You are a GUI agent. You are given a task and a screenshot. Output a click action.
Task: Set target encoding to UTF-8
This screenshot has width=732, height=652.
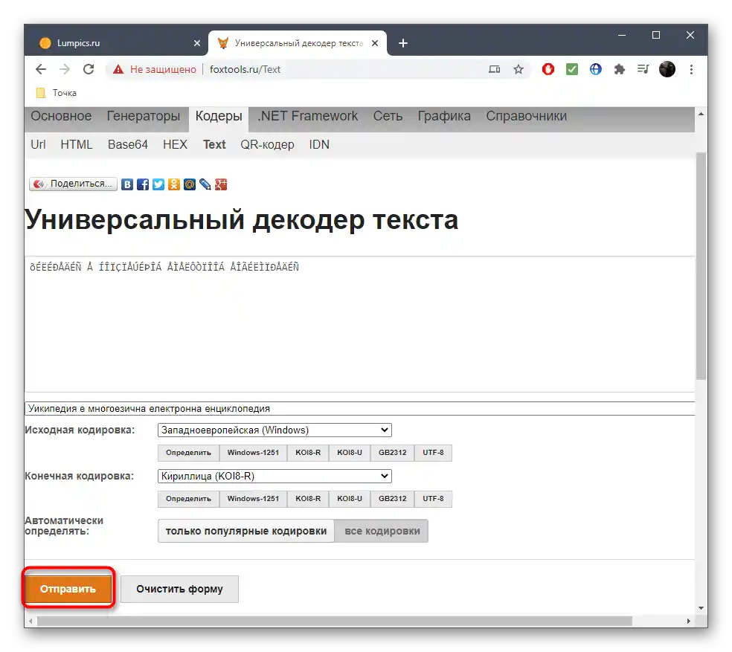pyautogui.click(x=433, y=499)
